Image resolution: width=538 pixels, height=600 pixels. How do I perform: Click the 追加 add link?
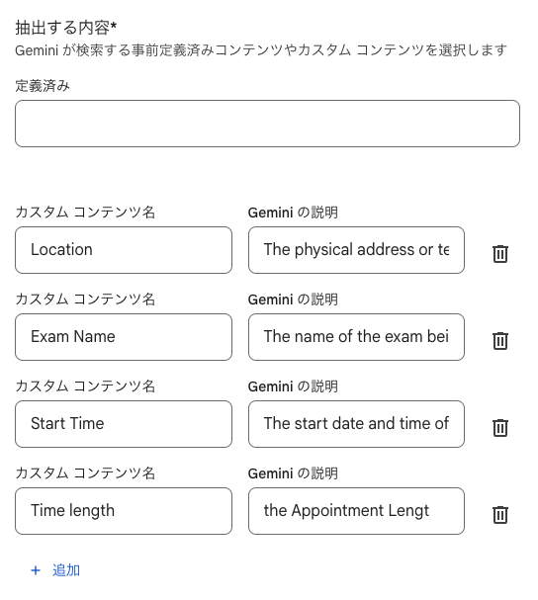(x=66, y=570)
